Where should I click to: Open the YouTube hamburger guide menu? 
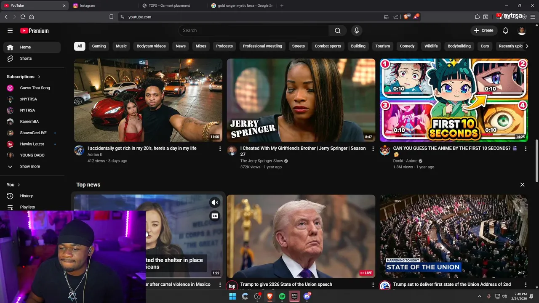pos(10,31)
